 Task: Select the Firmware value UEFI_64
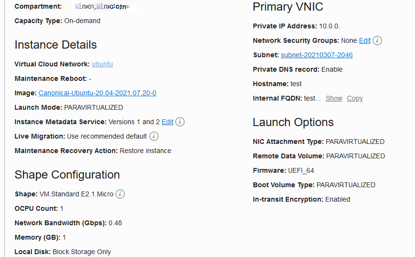point(301,171)
